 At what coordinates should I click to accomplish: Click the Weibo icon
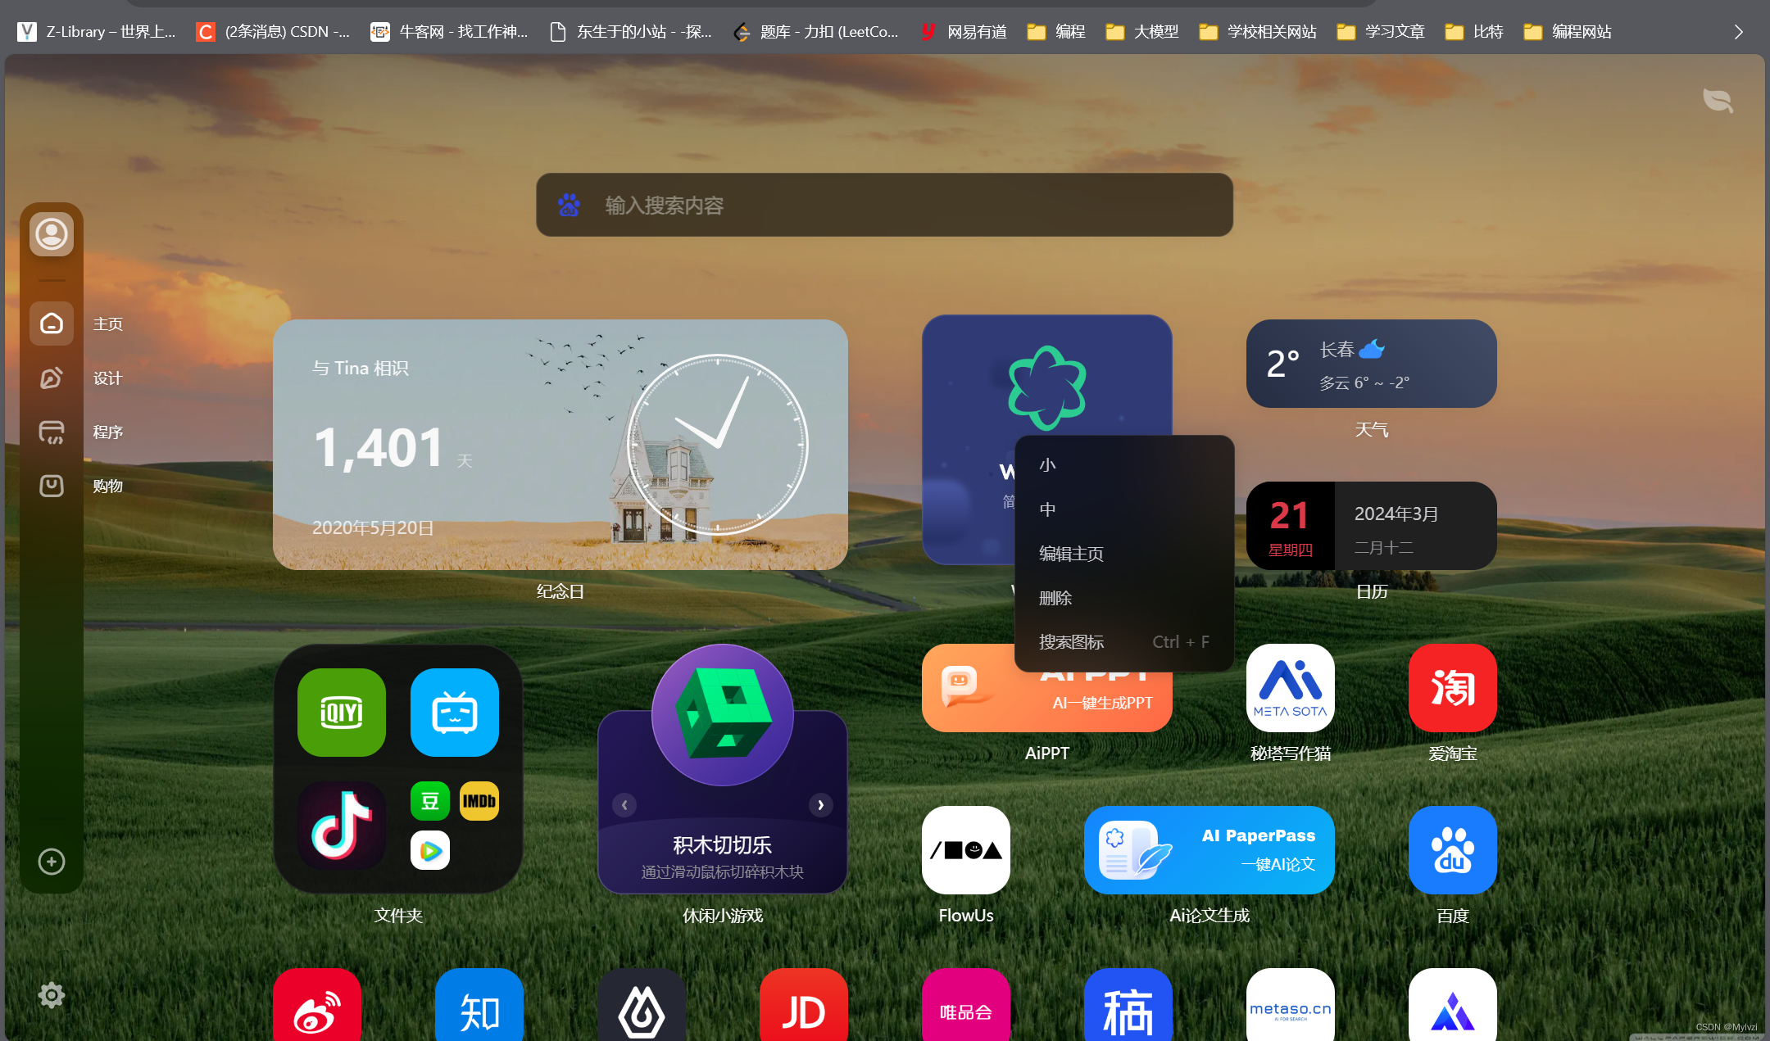[x=317, y=1007]
